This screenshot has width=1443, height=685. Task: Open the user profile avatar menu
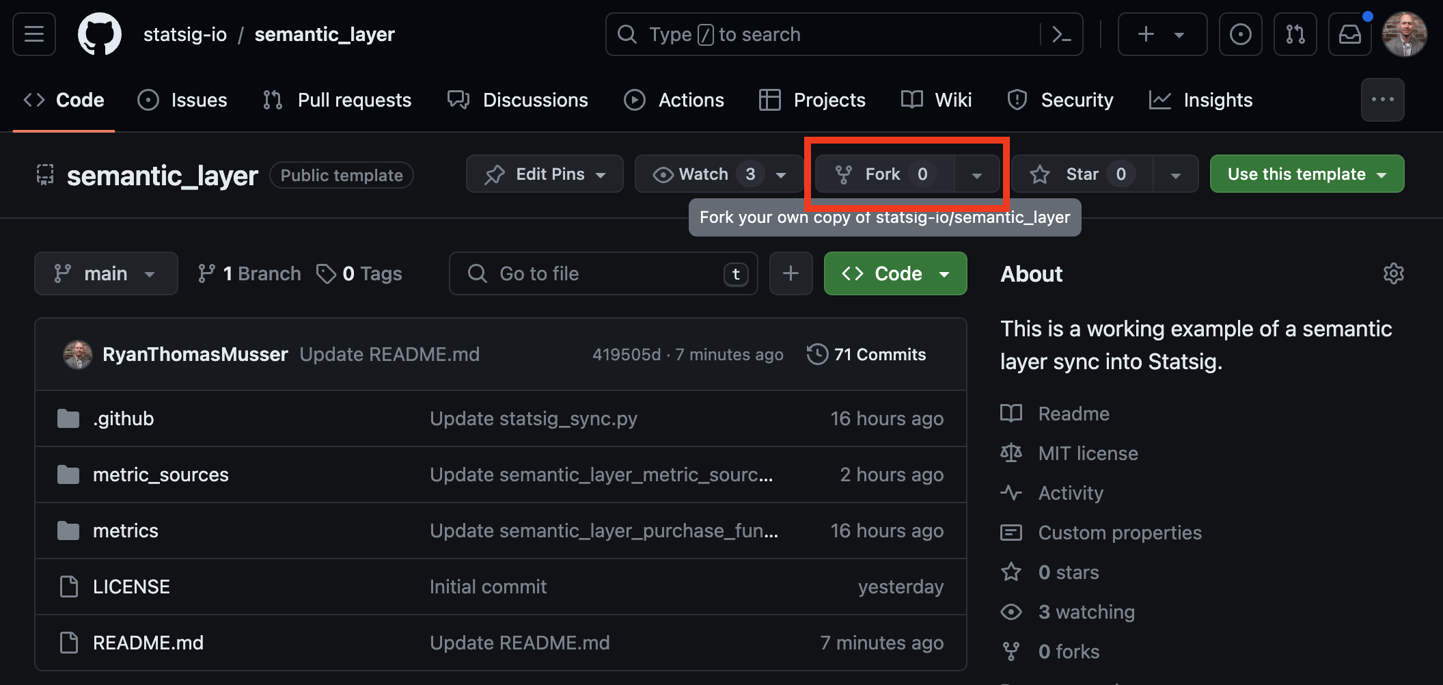(1405, 34)
